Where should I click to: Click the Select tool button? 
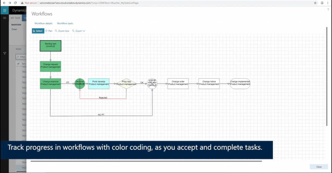[x=38, y=31]
